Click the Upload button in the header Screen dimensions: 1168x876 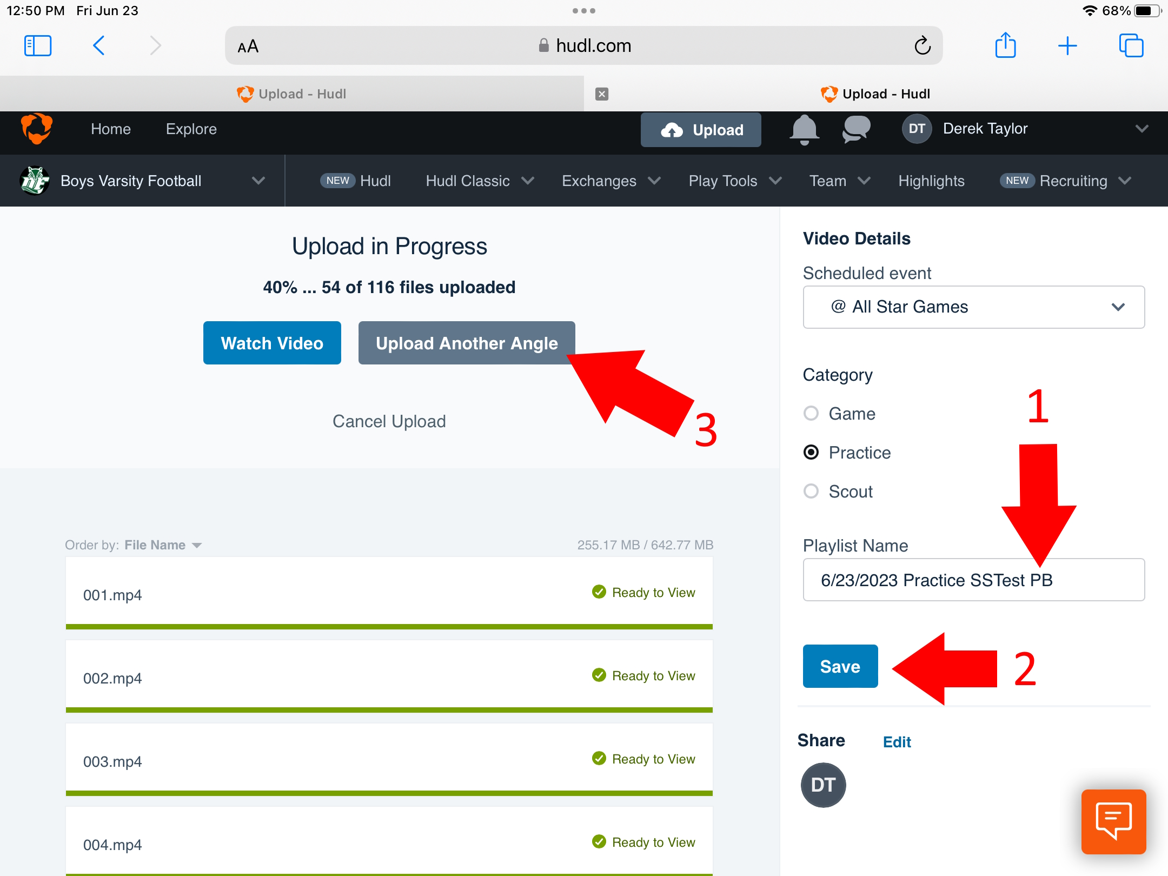pos(701,130)
